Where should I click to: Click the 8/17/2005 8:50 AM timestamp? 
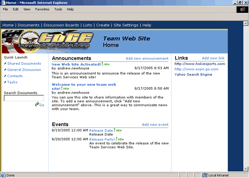[x=151, y=88]
